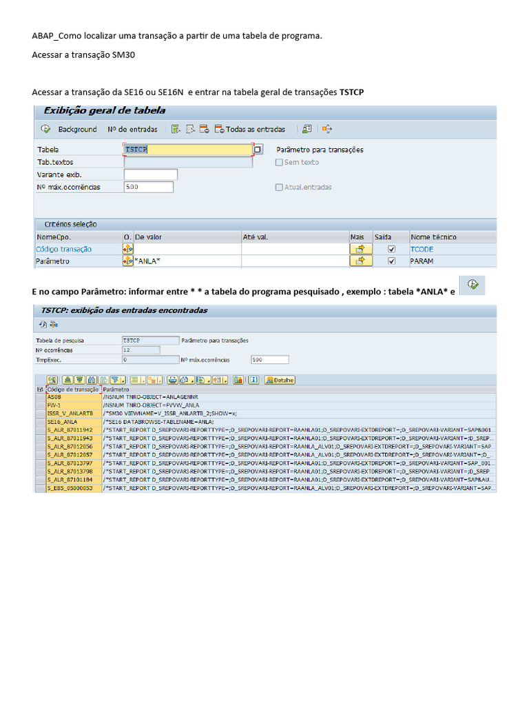Toggle Saída checkbox for PARAM row
Image resolution: width=529 pixels, height=706 pixels.
391,261
